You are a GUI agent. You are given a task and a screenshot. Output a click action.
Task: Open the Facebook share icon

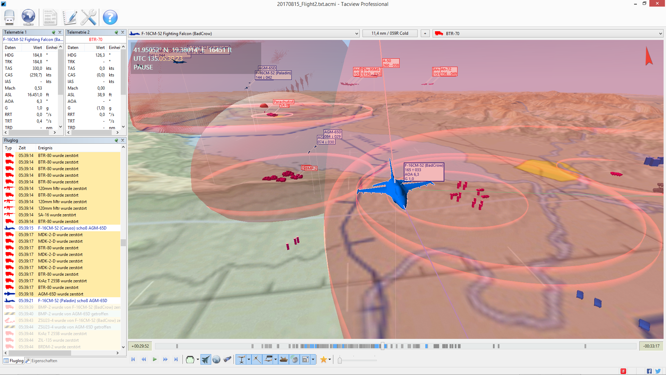[649, 371]
